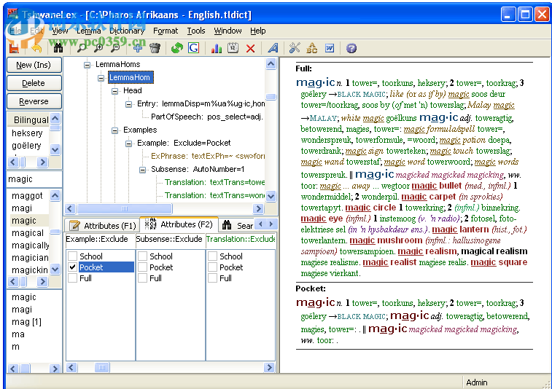Switch to the Attributes (F1) tab
552x389 pixels.
103,225
